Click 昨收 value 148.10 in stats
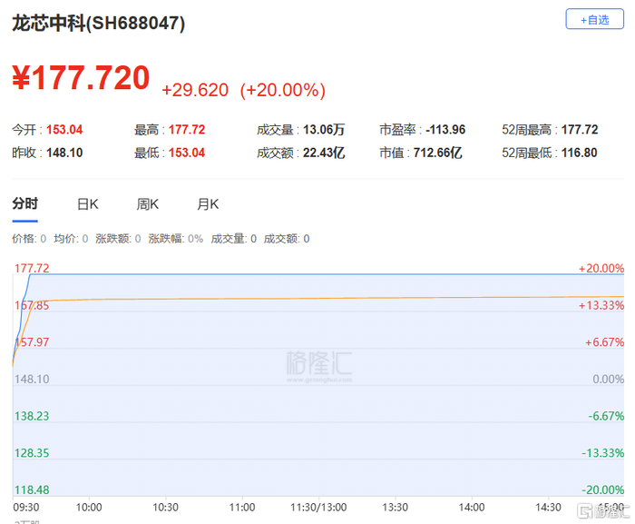The image size is (635, 524). [64, 153]
